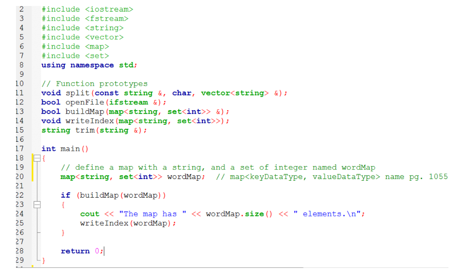This screenshot has width=470, height=278.
Task: Click 'writeIndex(wordMap);' call on line 25
Action: [x=128, y=223]
